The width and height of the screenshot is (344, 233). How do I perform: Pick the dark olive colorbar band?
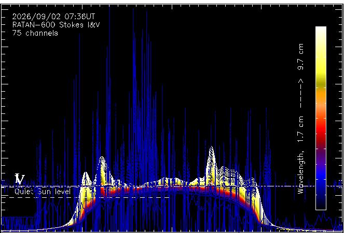[x=321, y=83]
